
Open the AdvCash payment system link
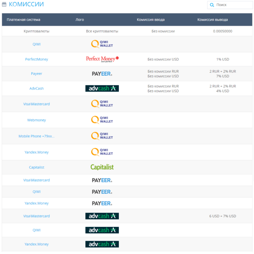tap(36, 88)
